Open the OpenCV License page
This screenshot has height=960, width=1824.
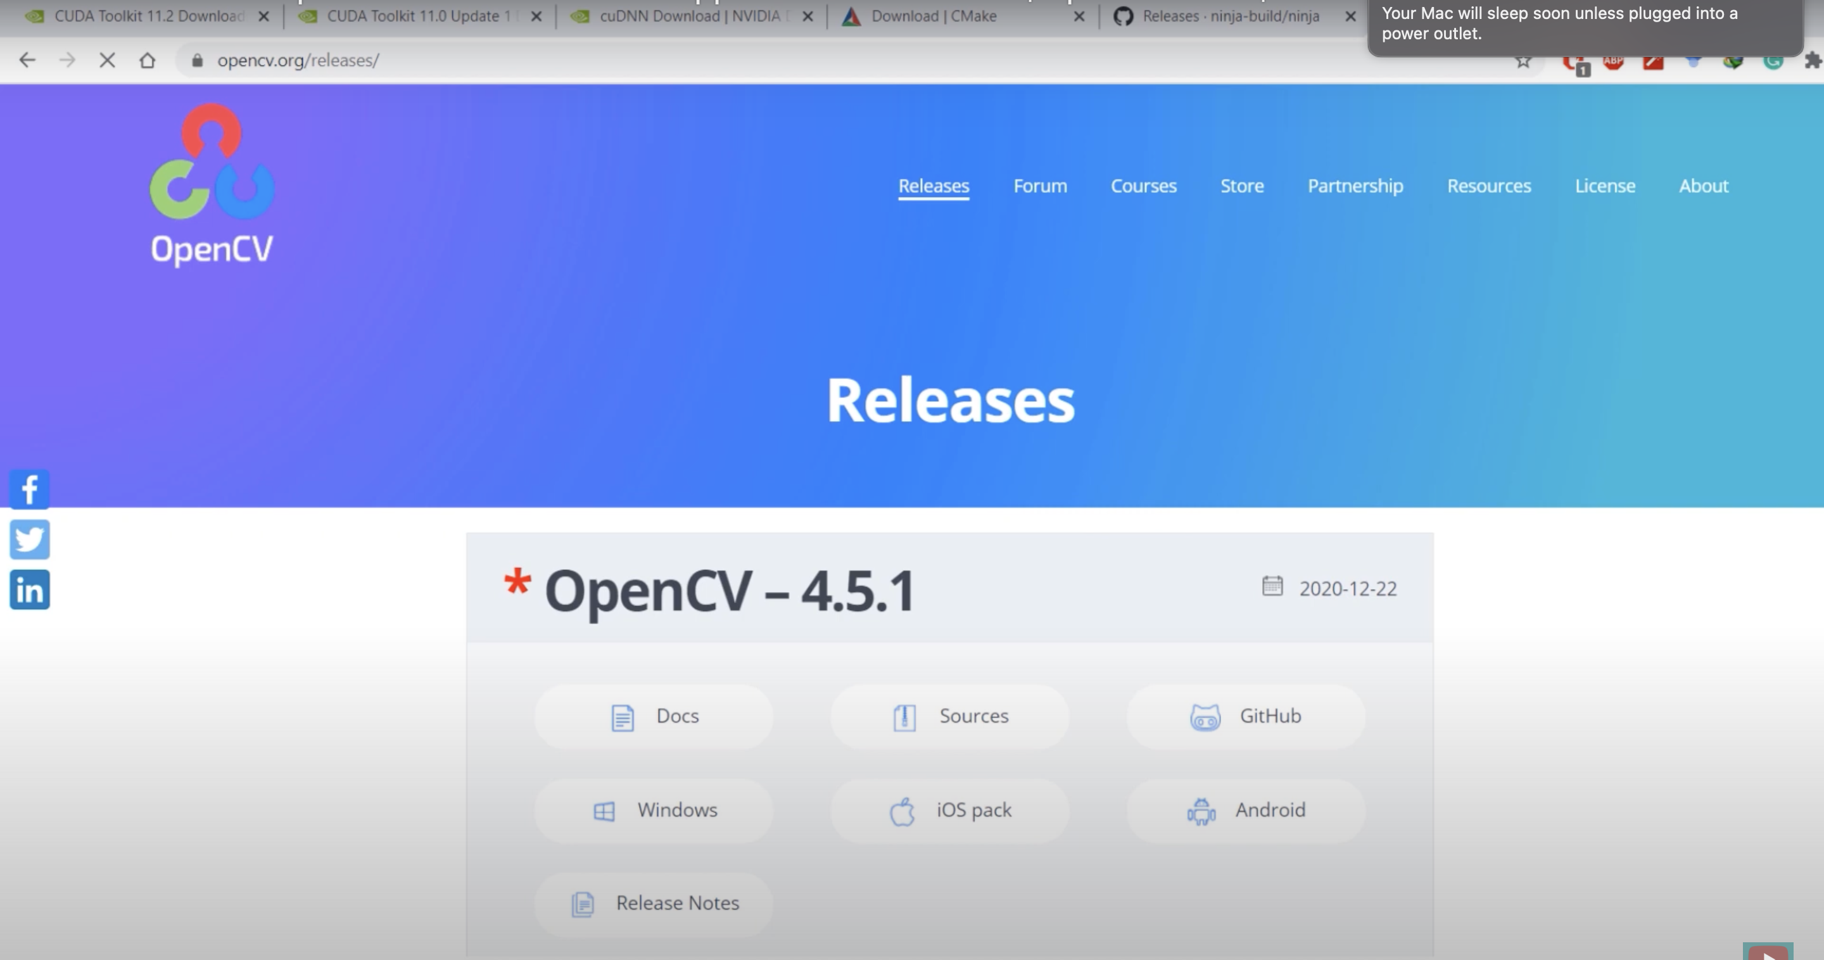click(1604, 186)
